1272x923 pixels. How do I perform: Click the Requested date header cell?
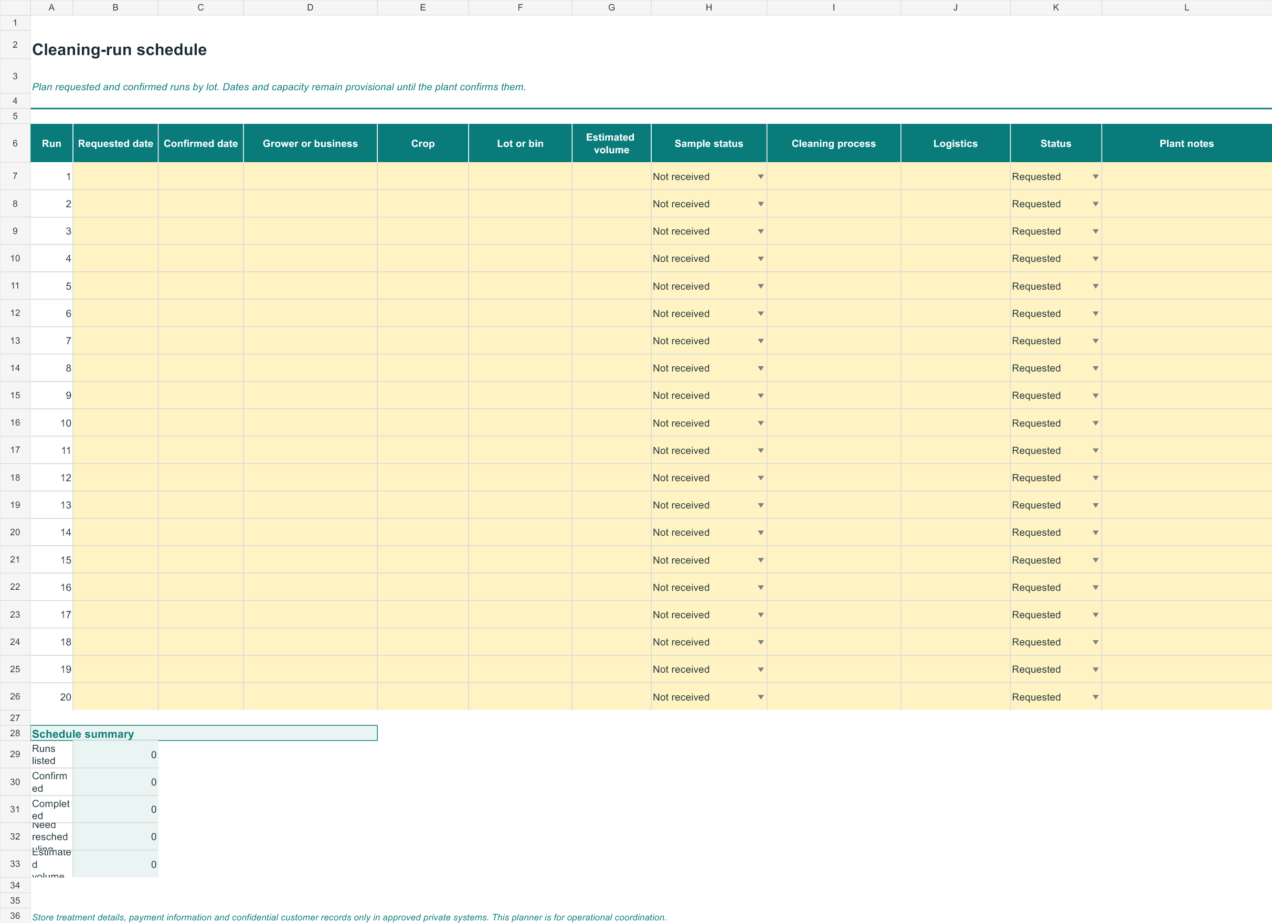[x=115, y=144]
